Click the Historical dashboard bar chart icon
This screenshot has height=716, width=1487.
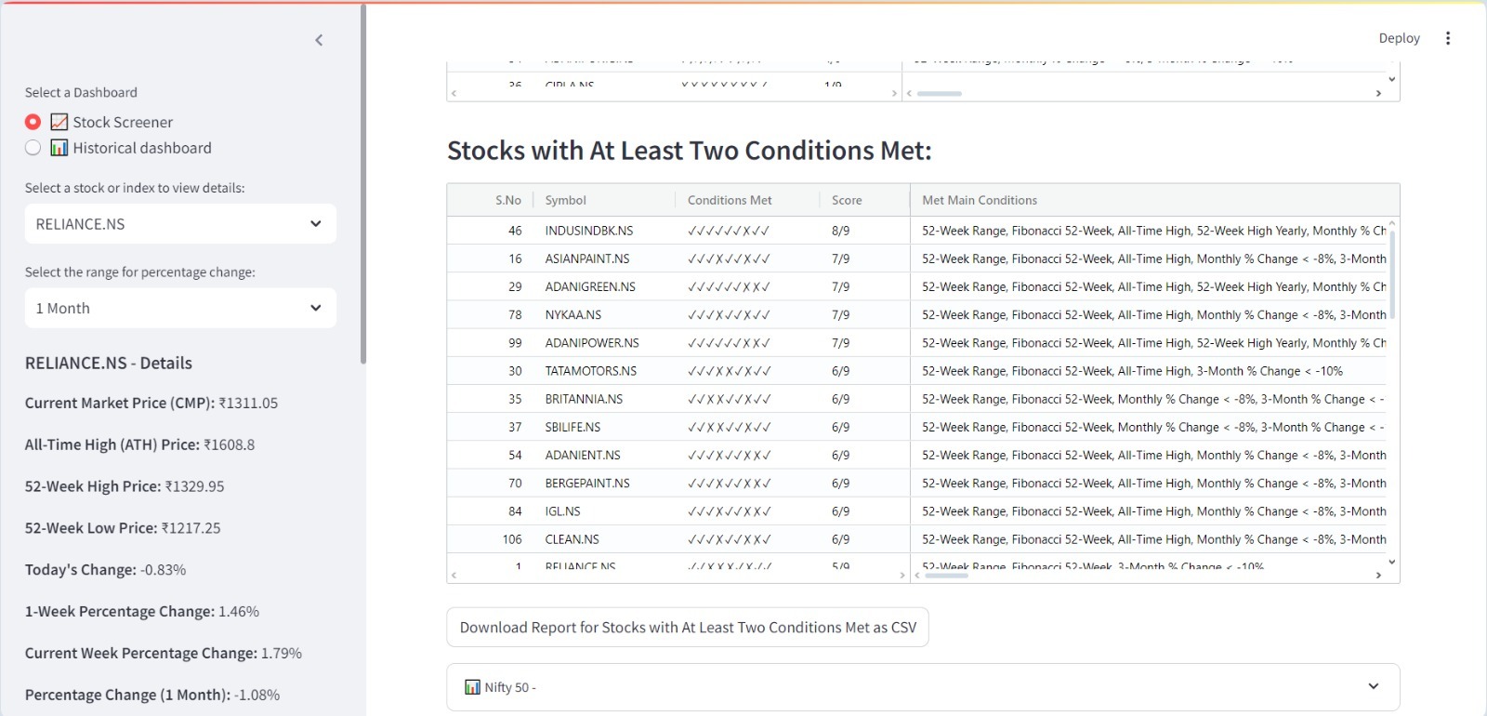click(x=59, y=148)
